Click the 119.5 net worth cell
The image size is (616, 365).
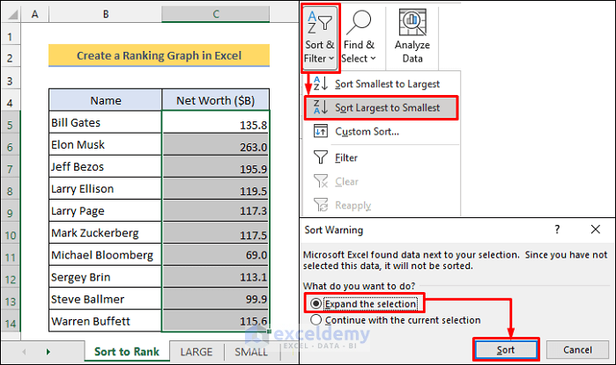216,188
